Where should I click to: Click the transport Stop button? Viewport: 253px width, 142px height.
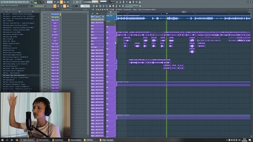point(42,2)
